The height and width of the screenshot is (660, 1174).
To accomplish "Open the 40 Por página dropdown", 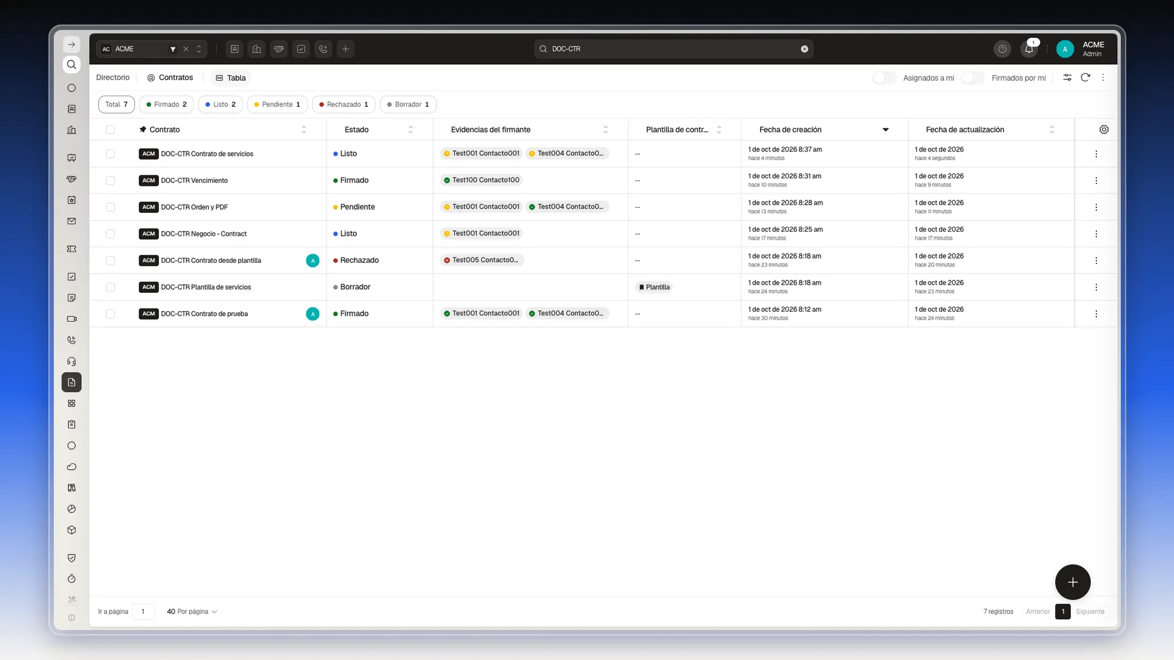I will click(x=191, y=612).
